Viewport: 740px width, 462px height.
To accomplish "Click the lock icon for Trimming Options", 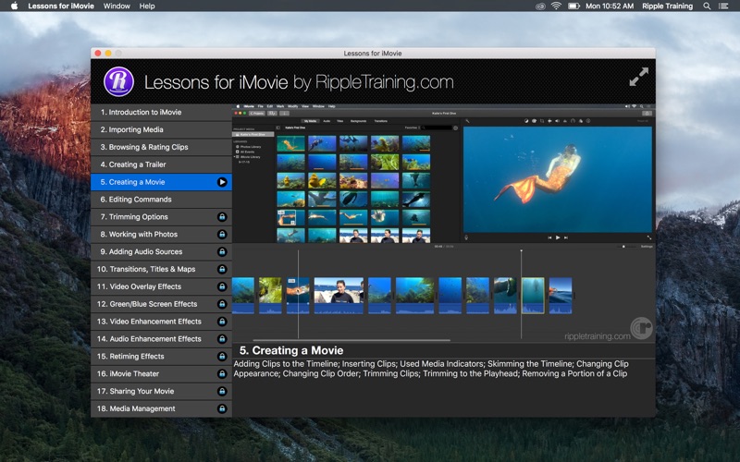I will [x=222, y=217].
